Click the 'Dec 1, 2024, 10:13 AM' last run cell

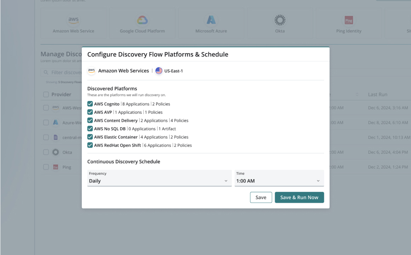(x=389, y=137)
